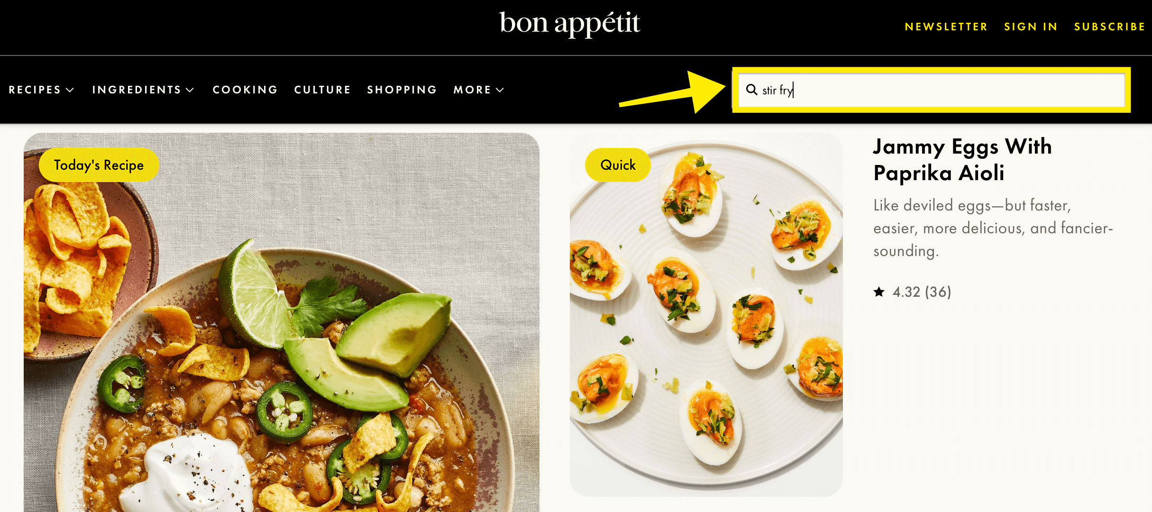Open the jammy eggs plate image

click(706, 315)
